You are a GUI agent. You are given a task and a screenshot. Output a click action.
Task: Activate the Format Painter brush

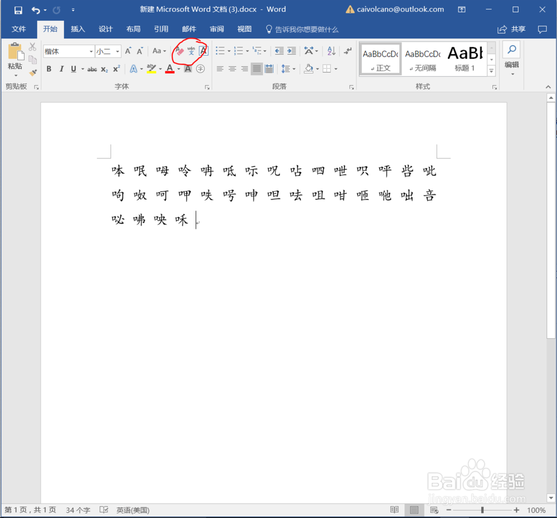pyautogui.click(x=33, y=73)
